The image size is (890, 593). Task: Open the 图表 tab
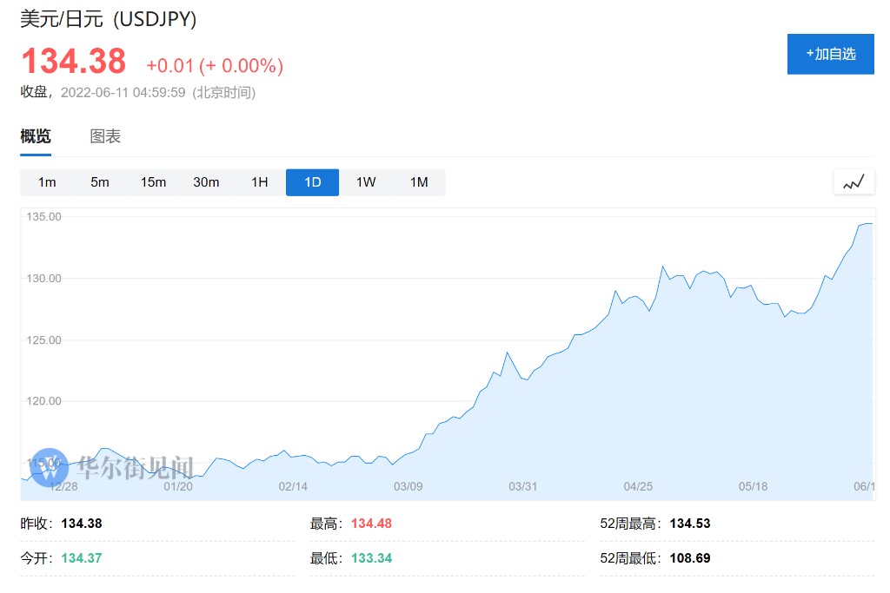click(105, 136)
